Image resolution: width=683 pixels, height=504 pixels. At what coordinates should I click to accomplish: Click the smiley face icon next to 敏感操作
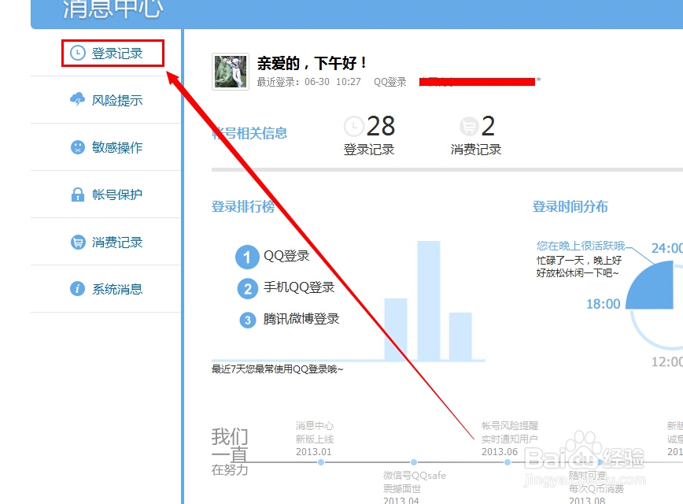coord(78,147)
